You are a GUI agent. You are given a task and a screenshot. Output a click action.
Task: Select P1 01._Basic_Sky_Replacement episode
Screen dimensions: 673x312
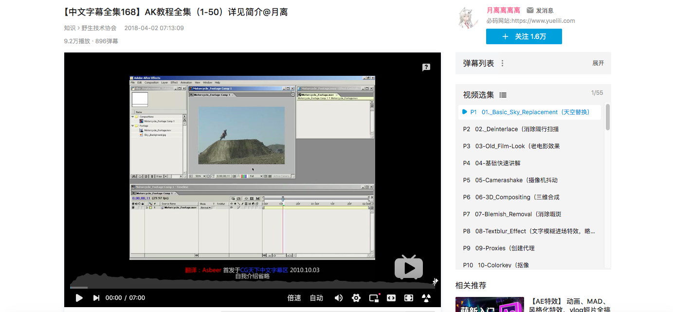point(530,112)
